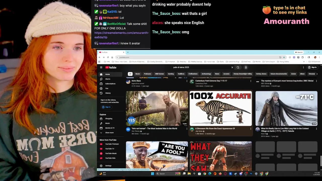Open the Yes Theory channel avatar
322x181 pixels.
click(128, 129)
